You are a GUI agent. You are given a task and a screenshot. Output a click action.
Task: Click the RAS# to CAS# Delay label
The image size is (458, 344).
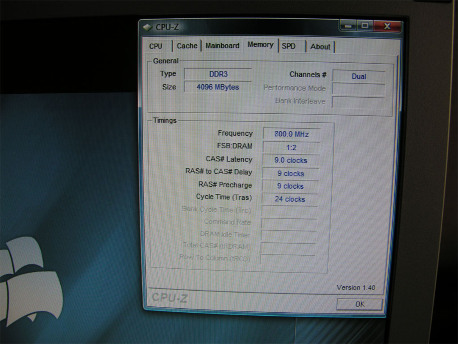pyautogui.click(x=219, y=171)
